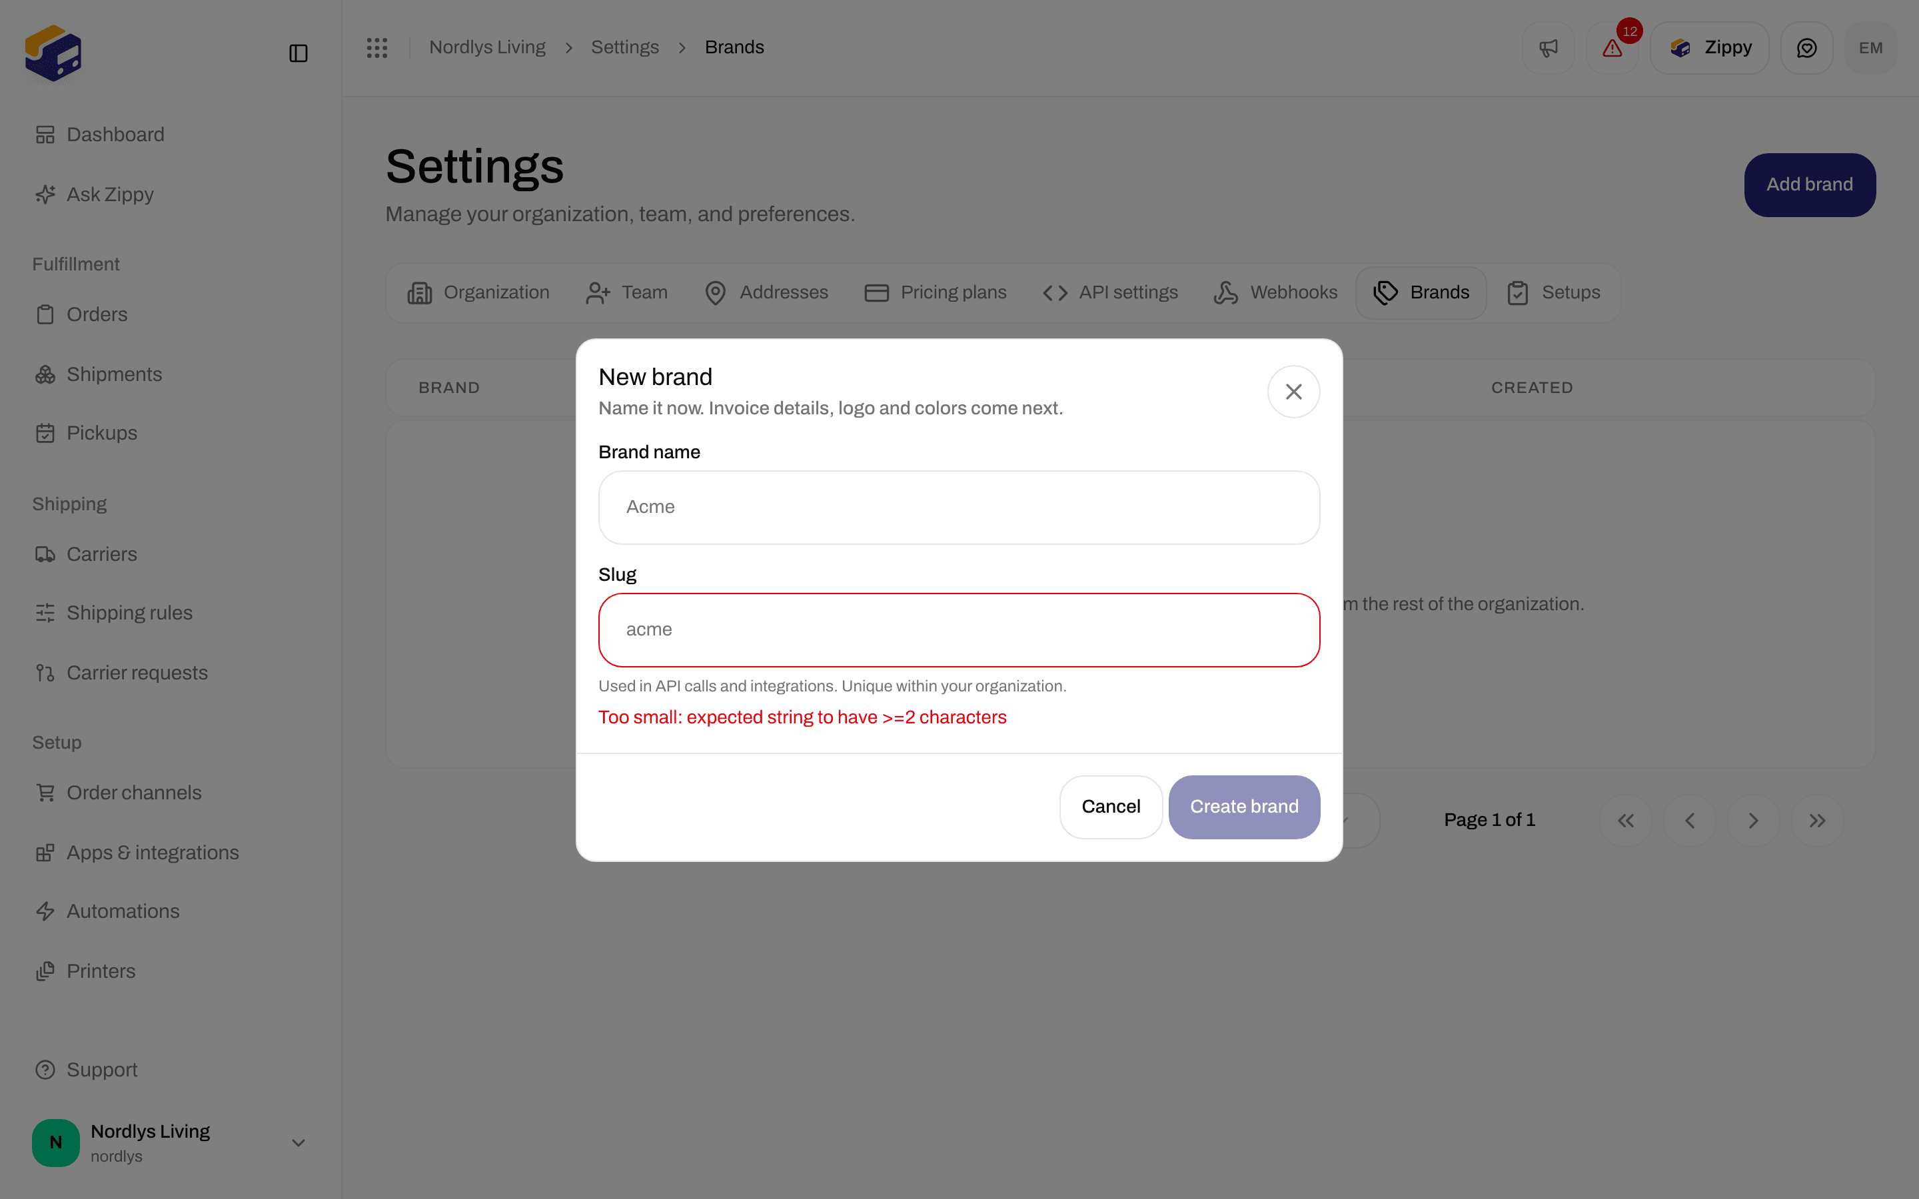Viewport: 1919px width, 1199px height.
Task: Open the announcements megaphone icon
Action: pos(1548,47)
